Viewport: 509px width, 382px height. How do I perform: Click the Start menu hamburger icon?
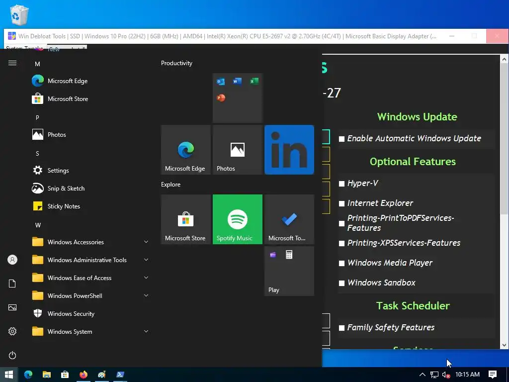click(12, 63)
